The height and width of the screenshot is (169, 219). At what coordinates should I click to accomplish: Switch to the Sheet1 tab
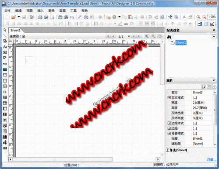point(15,30)
